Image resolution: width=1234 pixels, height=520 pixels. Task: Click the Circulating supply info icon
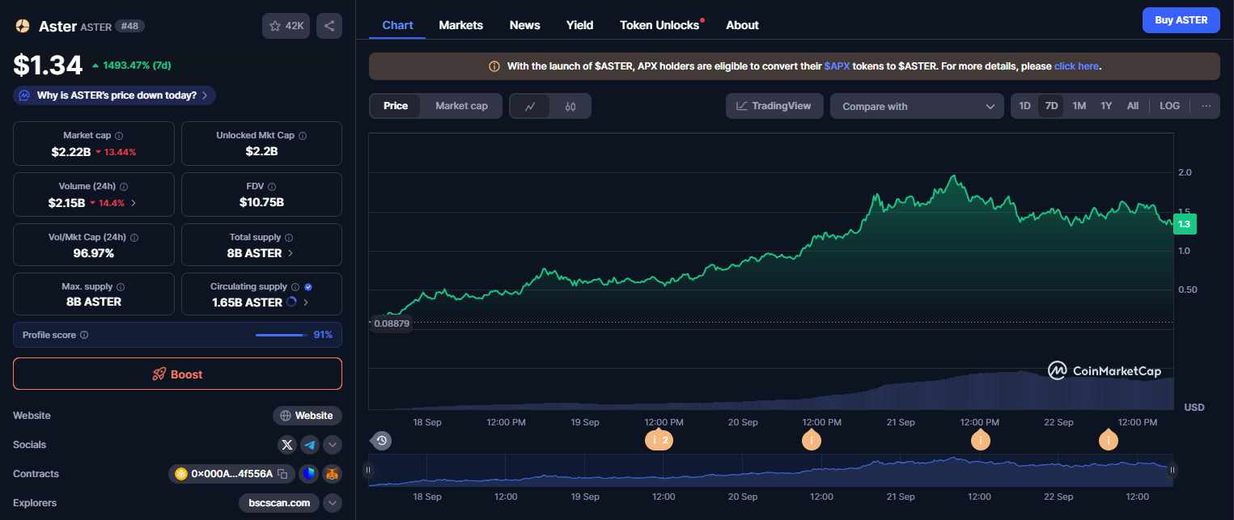(x=295, y=287)
